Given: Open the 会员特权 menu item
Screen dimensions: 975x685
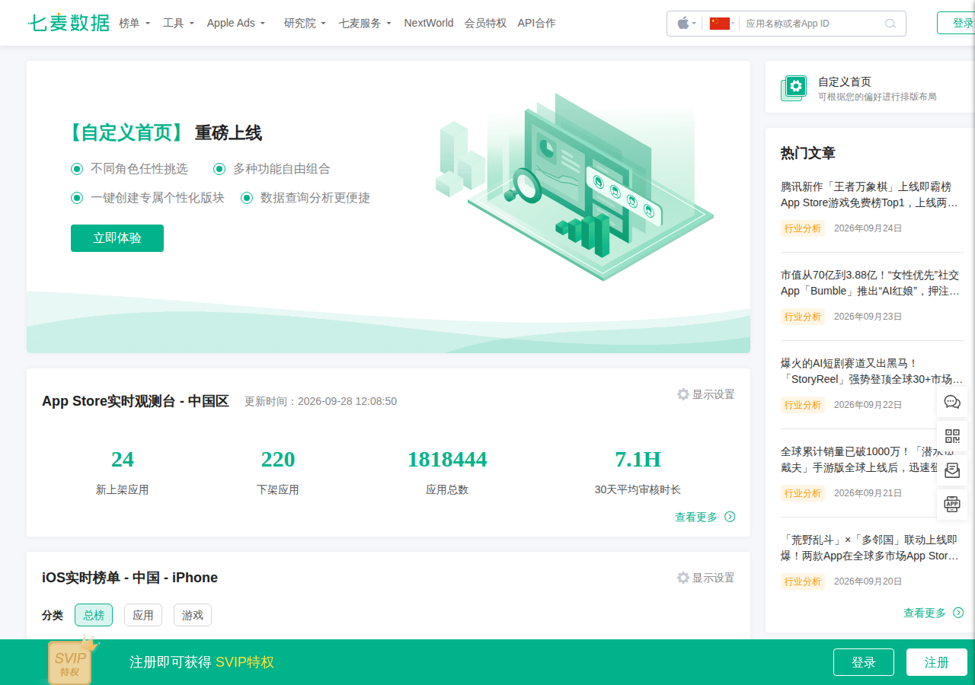Looking at the screenshot, I should coord(485,23).
